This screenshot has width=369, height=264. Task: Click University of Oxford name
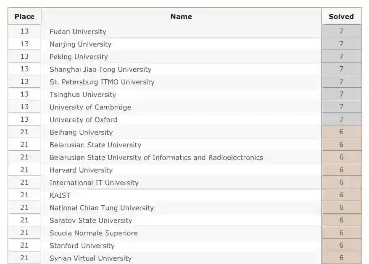[x=83, y=120]
